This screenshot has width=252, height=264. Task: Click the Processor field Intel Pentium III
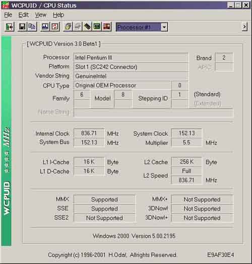(131, 58)
